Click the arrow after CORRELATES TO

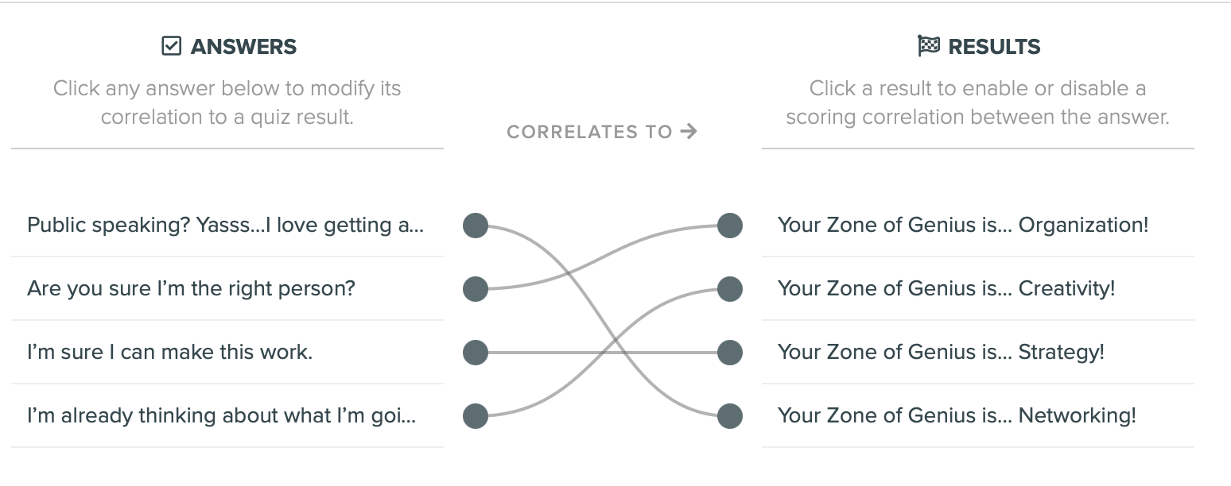(689, 131)
